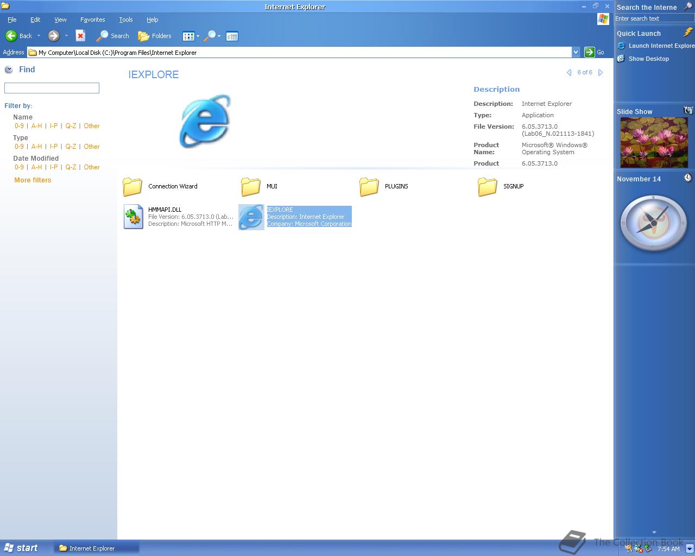This screenshot has width=695, height=556.
Task: Go to next item arrow in preview
Action: point(601,72)
